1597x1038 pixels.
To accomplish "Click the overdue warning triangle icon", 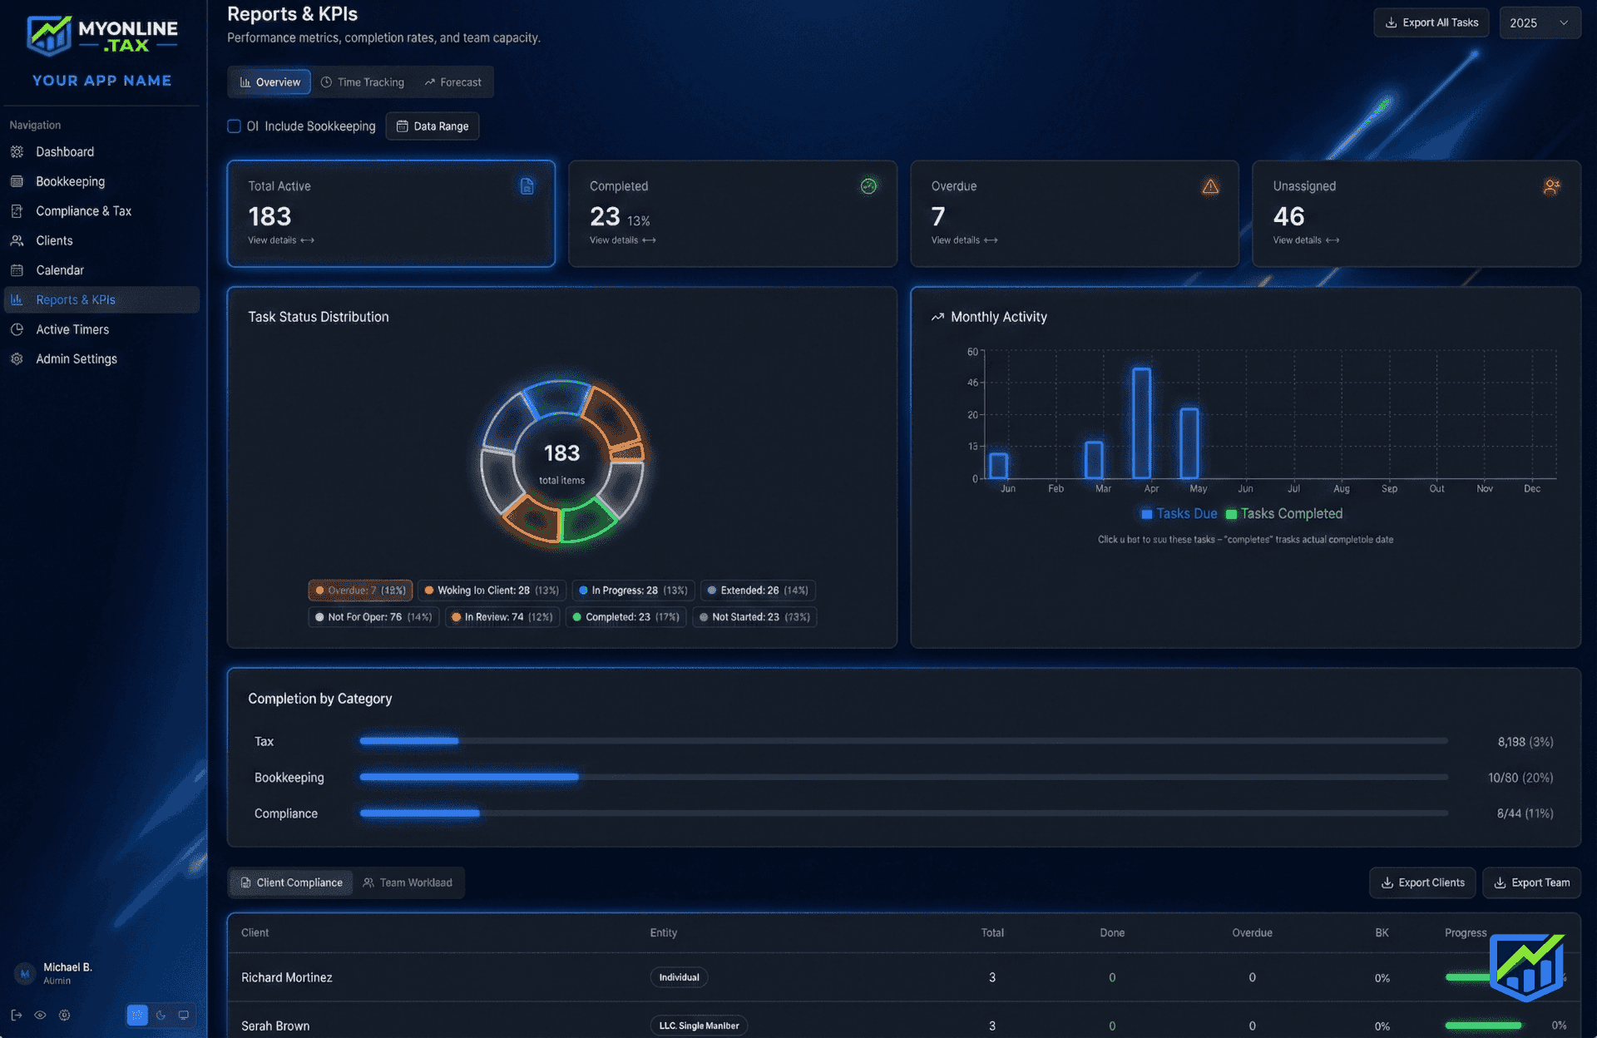I will (x=1210, y=186).
